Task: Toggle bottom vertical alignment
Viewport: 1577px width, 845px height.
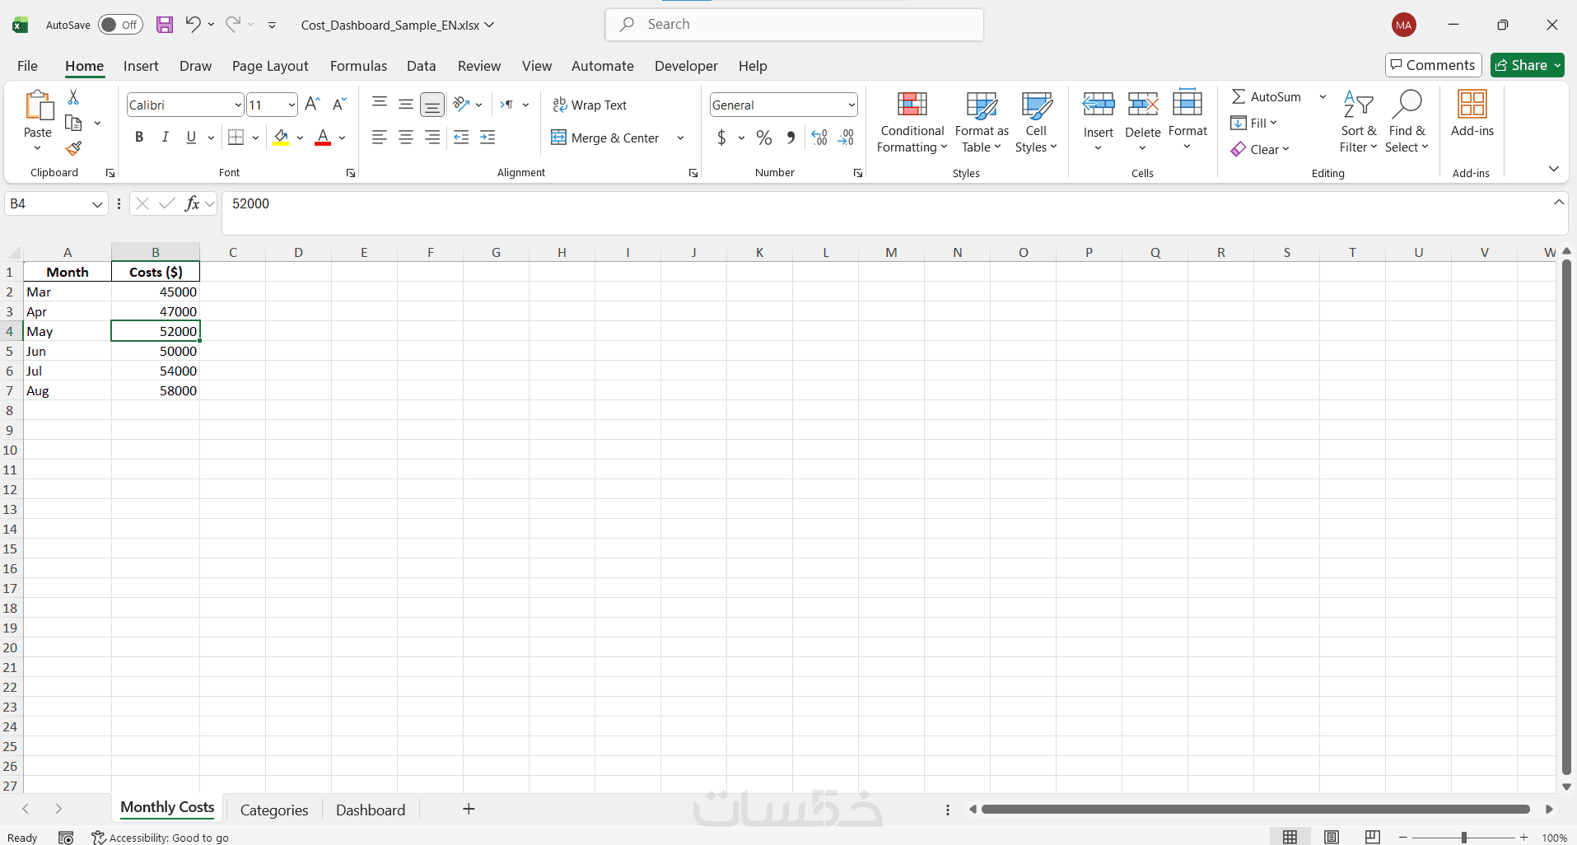Action: point(432,104)
